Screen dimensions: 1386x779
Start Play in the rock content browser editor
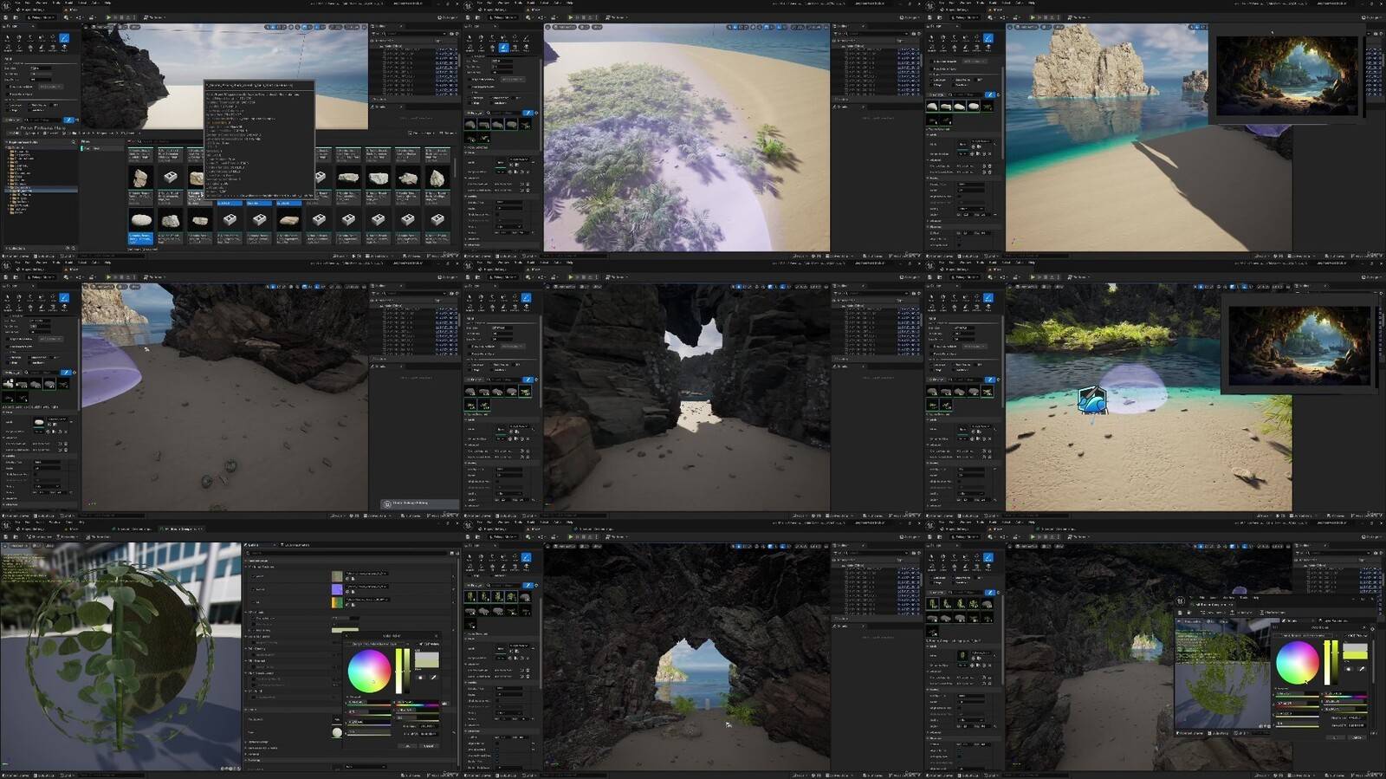108,17
